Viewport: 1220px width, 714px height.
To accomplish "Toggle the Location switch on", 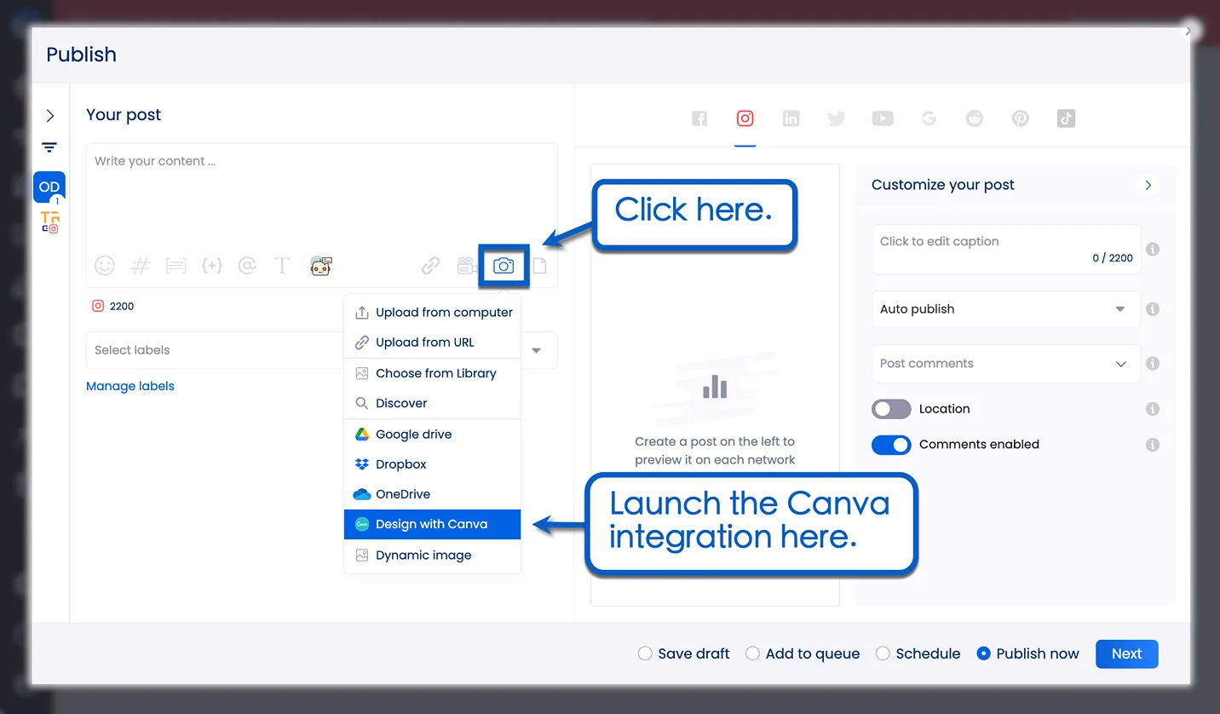I will (891, 409).
